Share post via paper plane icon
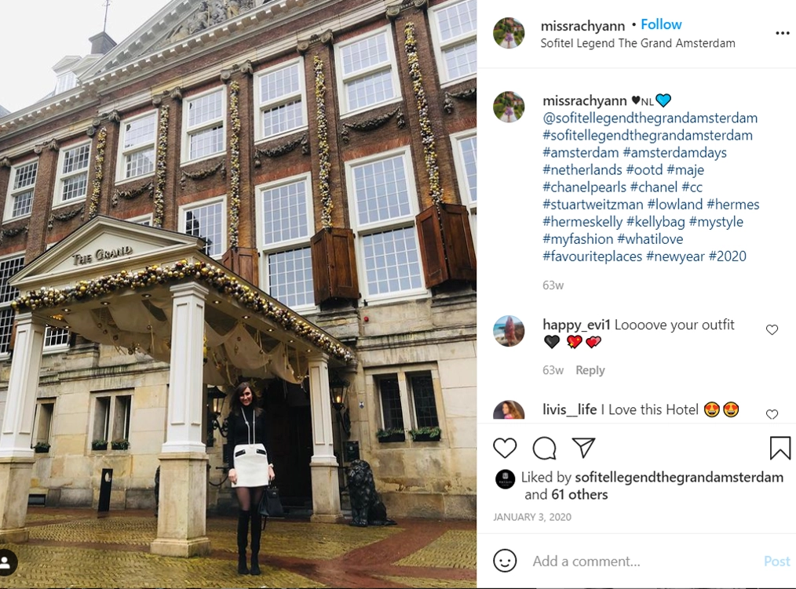Image resolution: width=796 pixels, height=589 pixels. point(584,448)
